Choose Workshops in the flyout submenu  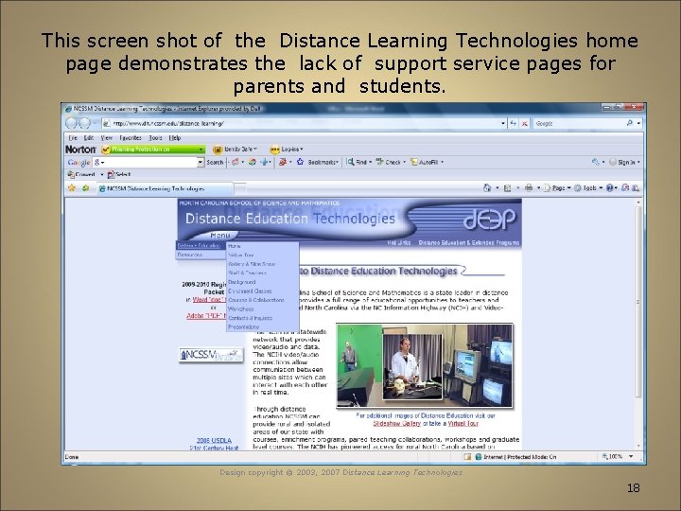pyautogui.click(x=263, y=308)
